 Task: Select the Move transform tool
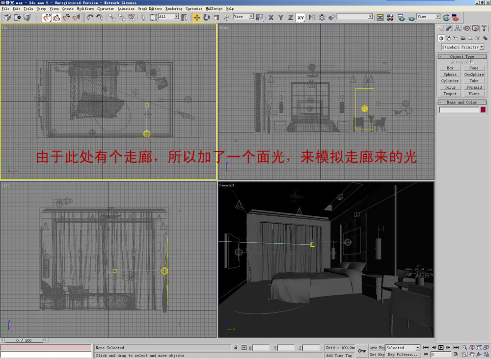(x=197, y=18)
